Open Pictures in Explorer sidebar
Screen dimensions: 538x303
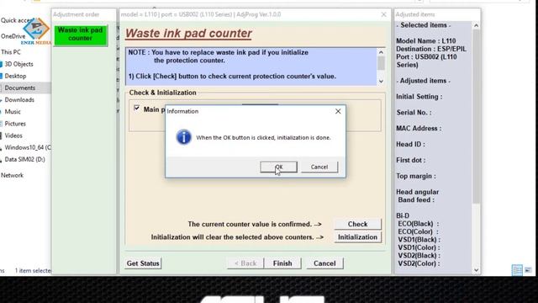[15, 124]
